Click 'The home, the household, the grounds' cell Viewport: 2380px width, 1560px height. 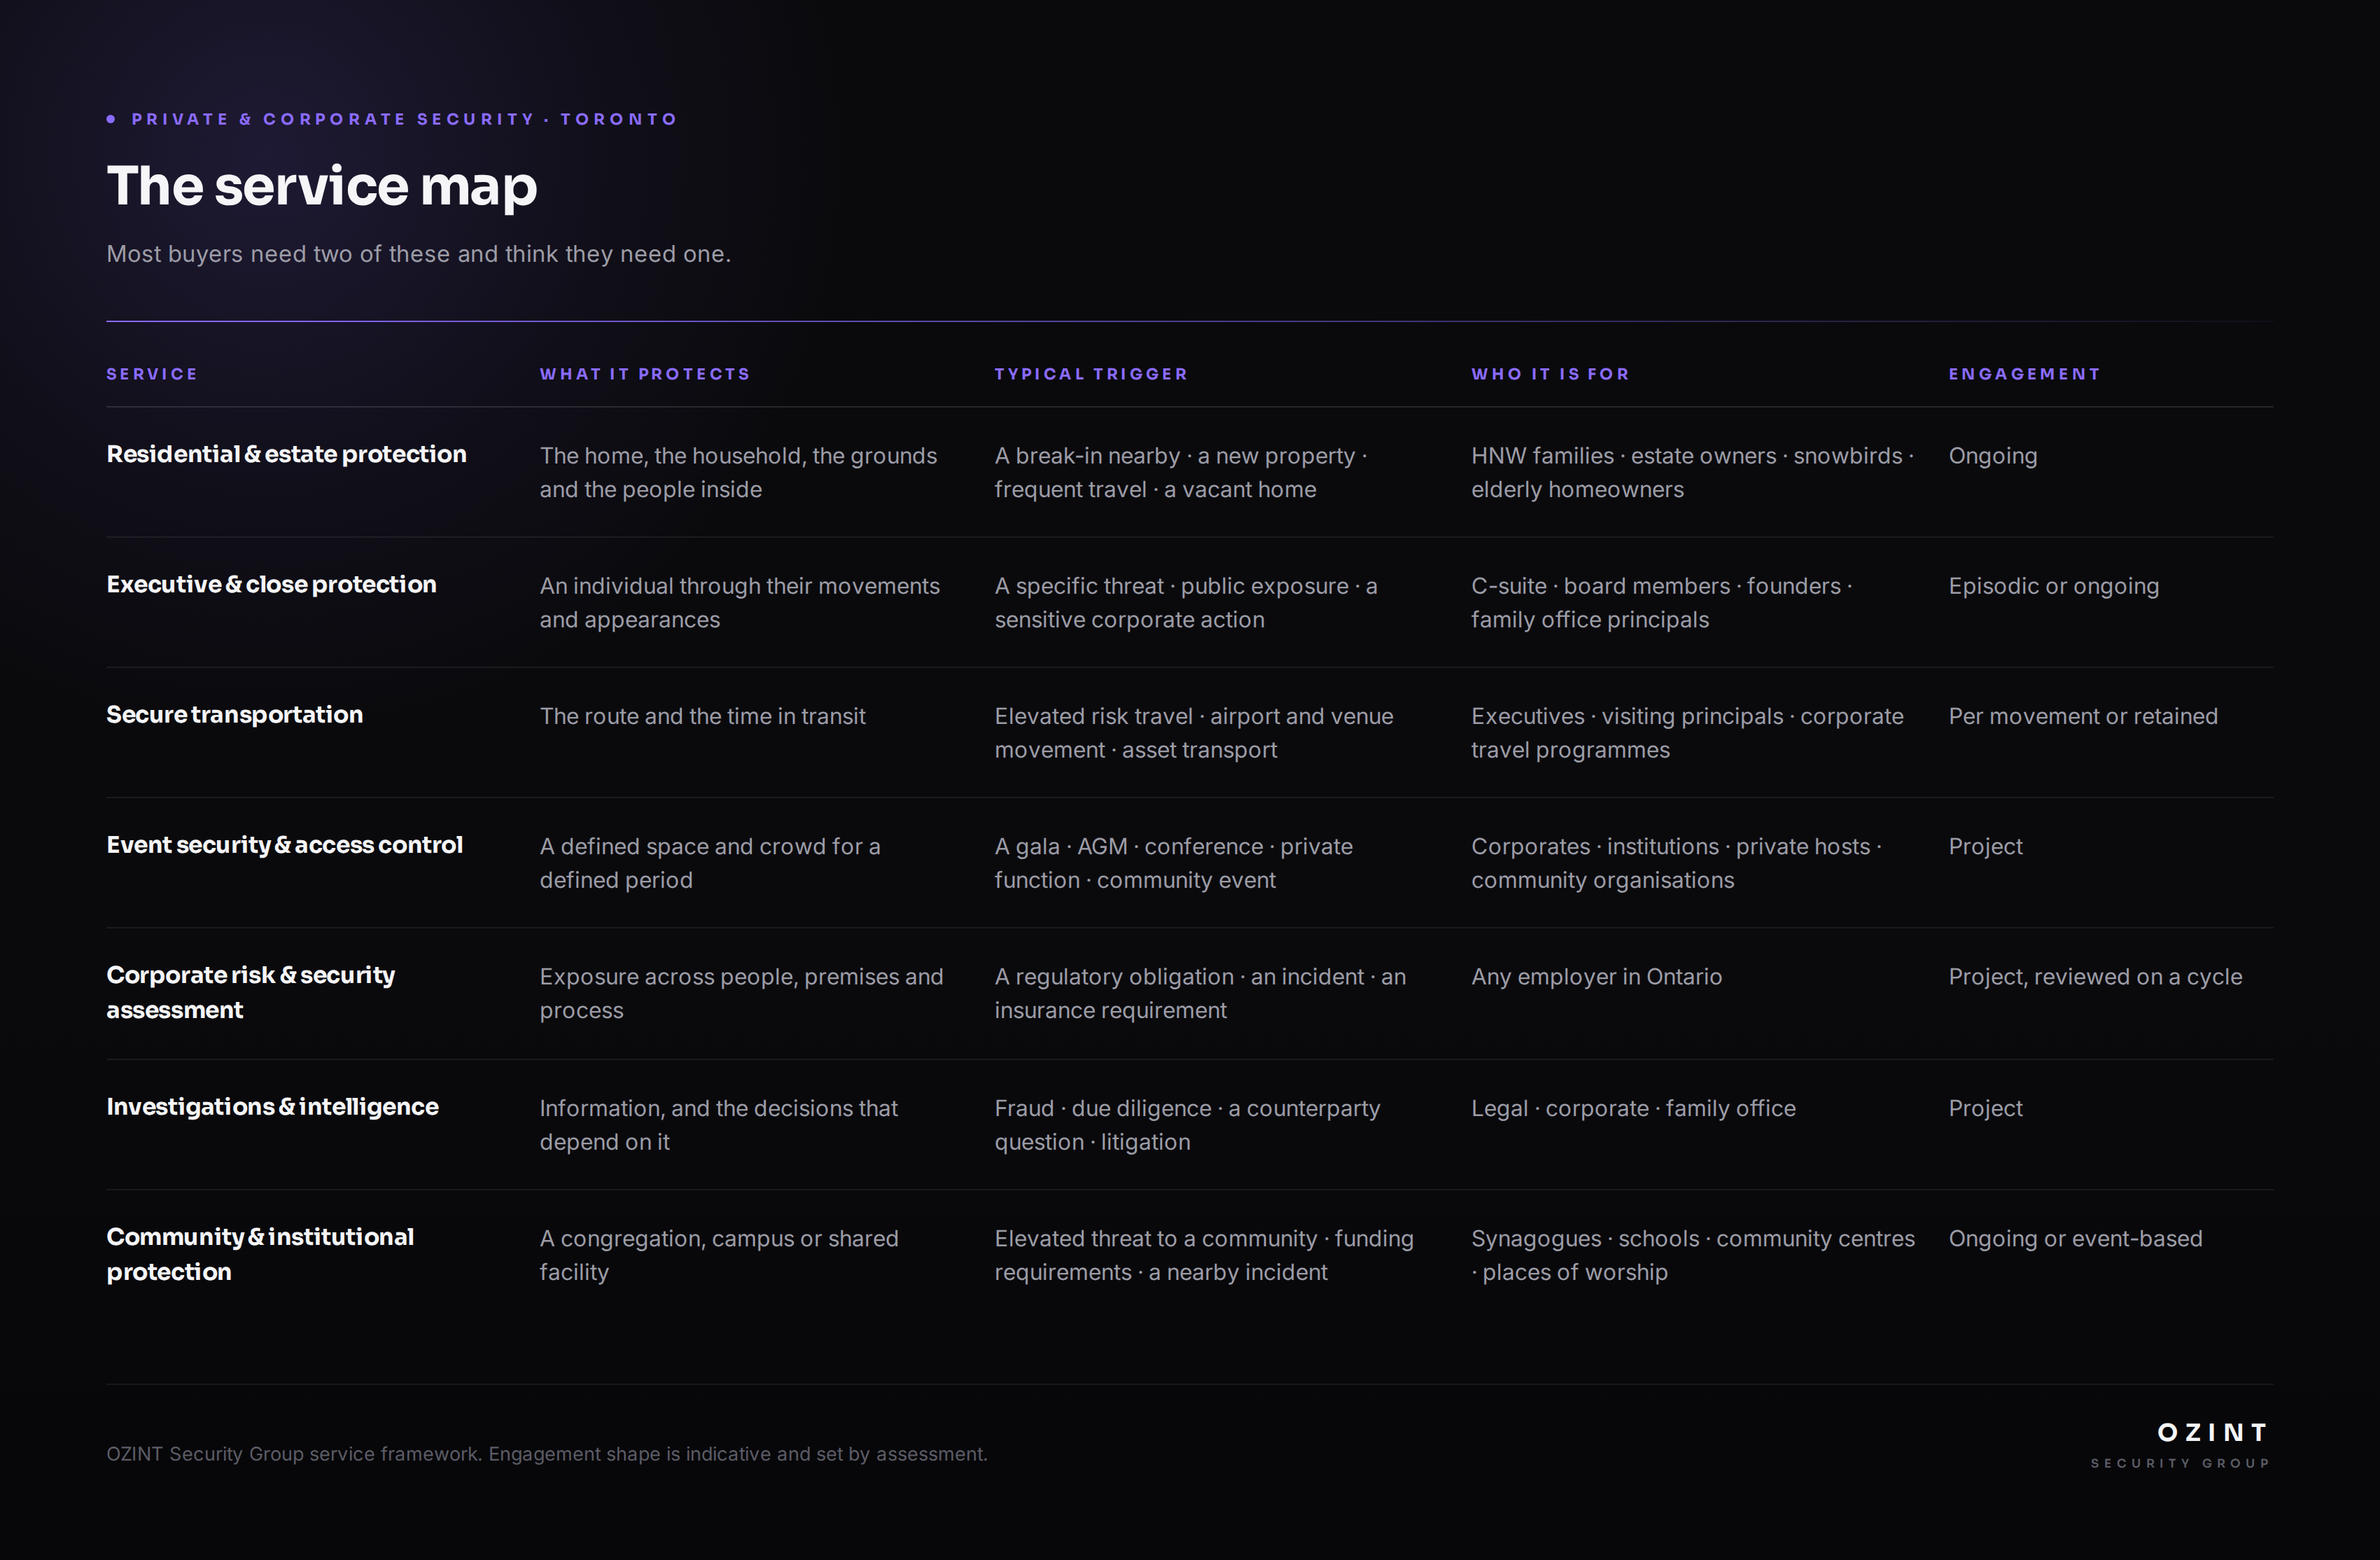tap(738, 472)
